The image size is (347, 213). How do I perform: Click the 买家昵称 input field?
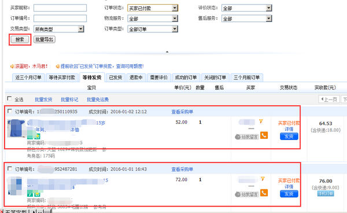60,8
